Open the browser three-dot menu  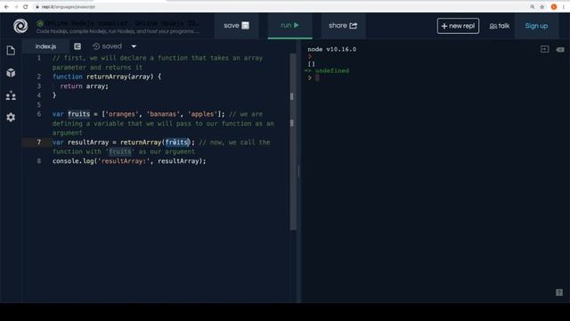tap(564, 6)
